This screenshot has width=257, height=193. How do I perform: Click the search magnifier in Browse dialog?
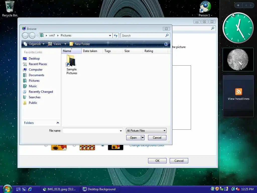coord(167,35)
